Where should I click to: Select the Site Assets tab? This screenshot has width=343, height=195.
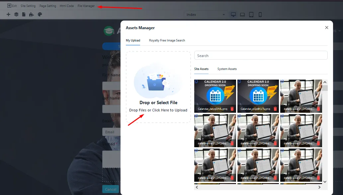[x=201, y=69]
